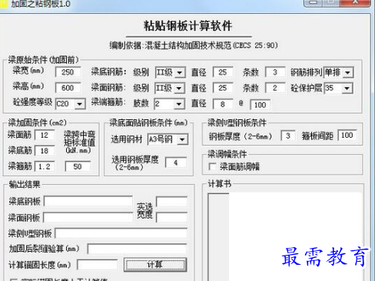Click the U型钢板 钢板厚度 field showing 3
The image size is (375, 281).
(288, 135)
